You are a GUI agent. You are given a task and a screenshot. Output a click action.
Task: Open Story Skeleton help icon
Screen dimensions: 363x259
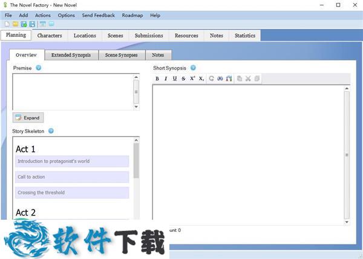[x=51, y=131]
